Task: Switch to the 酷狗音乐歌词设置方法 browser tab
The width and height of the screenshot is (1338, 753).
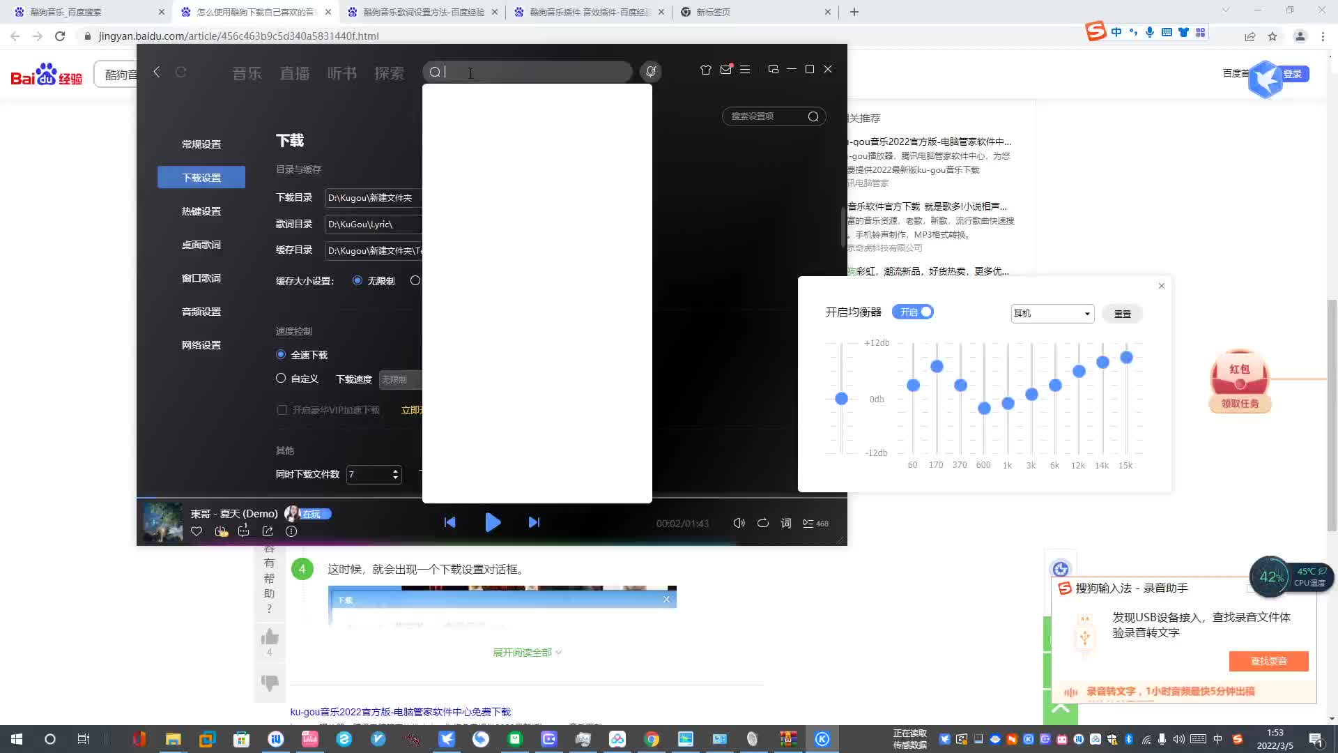Action: [424, 12]
